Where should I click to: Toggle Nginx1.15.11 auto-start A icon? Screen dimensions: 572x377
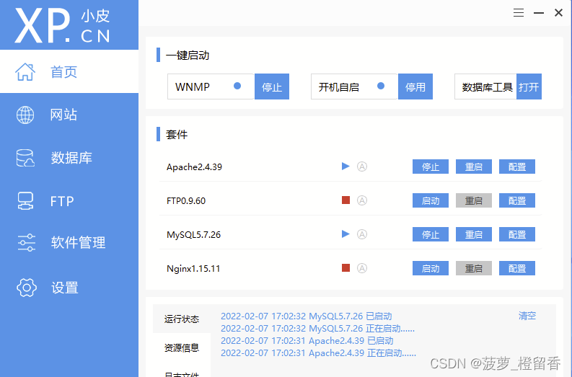[x=362, y=268]
